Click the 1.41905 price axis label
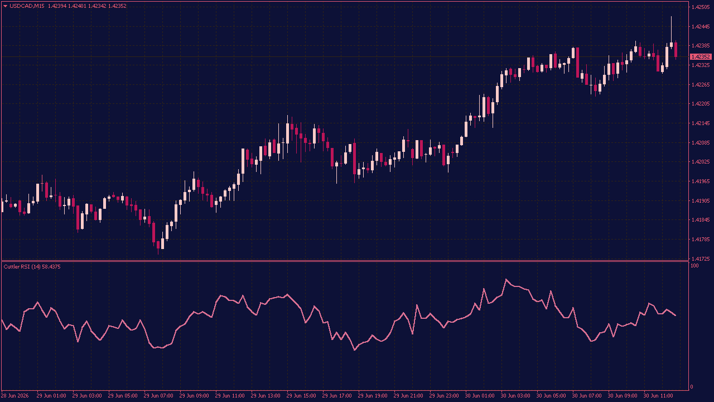The height and width of the screenshot is (402, 714). coord(701,201)
